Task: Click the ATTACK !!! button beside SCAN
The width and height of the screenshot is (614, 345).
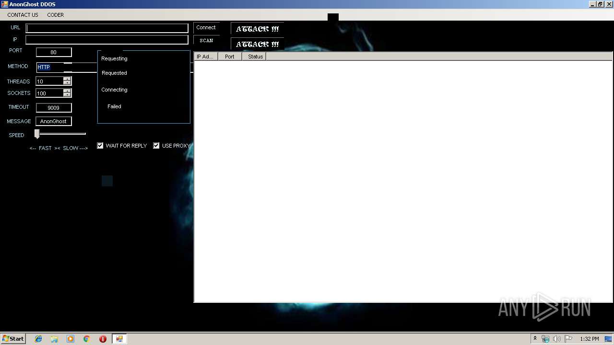Action: [x=257, y=44]
